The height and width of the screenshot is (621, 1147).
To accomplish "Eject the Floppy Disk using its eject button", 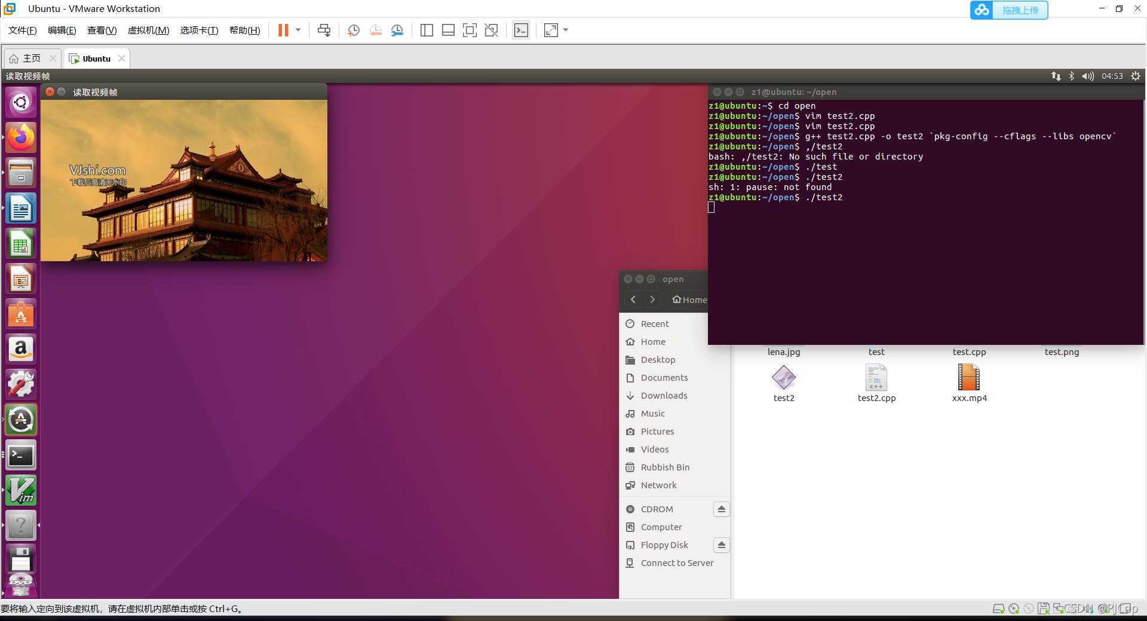I will pos(721,545).
